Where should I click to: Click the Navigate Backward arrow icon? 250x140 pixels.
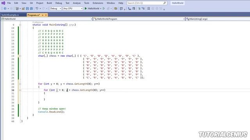coord(5,9)
